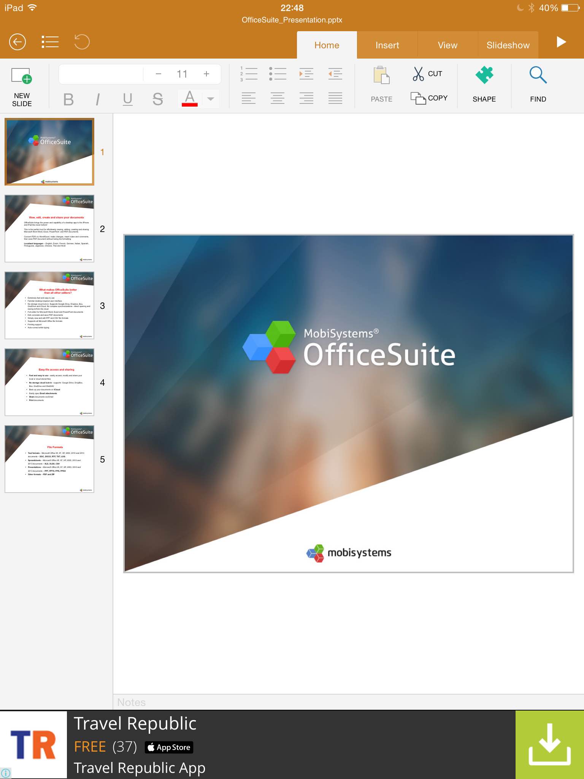Decrease the paragraph indent
This screenshot has width=584, height=779.
335,74
